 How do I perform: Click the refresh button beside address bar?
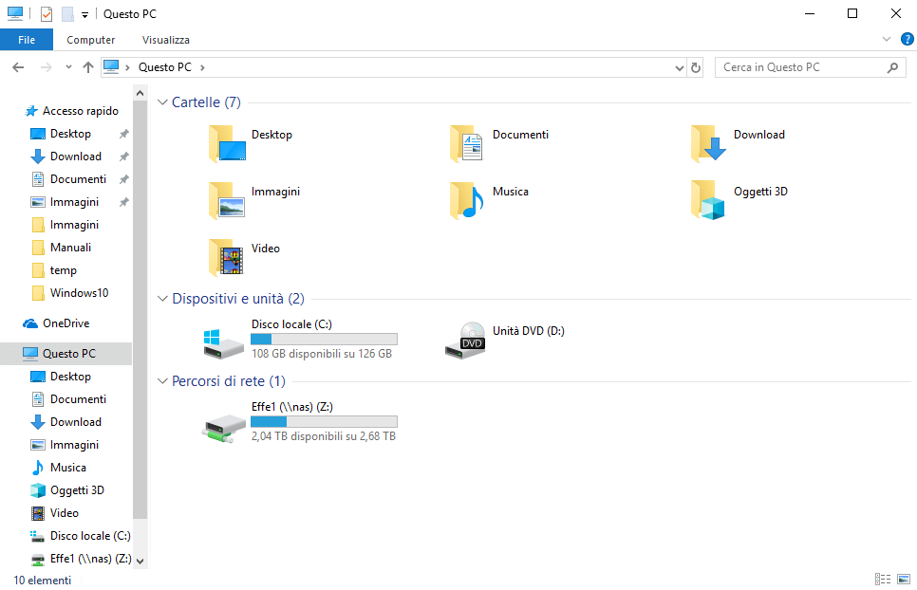point(696,67)
